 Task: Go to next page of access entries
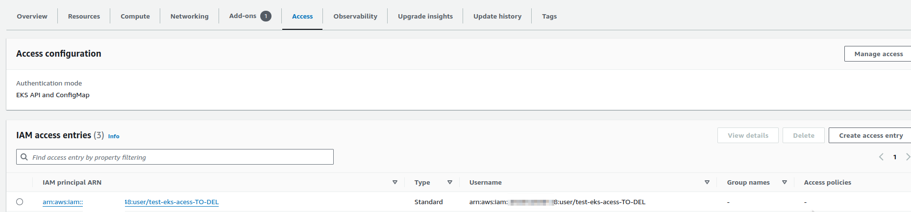[x=908, y=157]
